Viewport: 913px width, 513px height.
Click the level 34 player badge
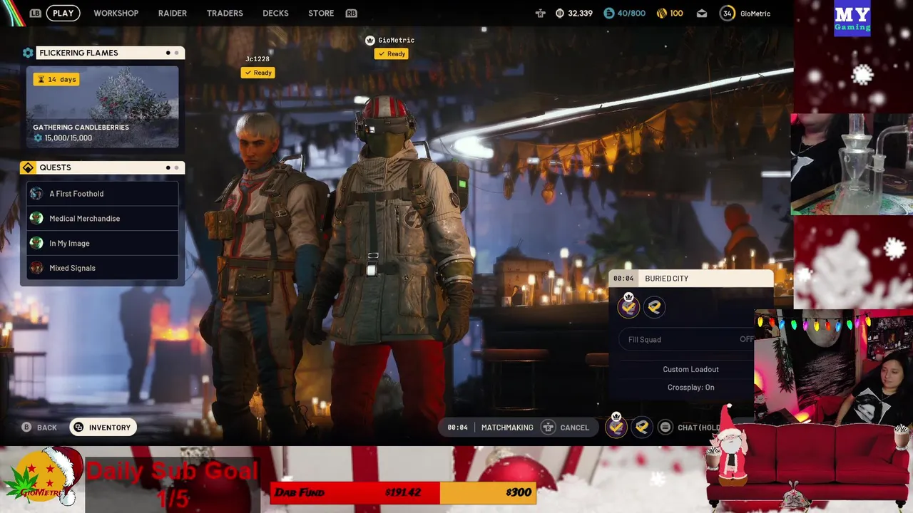pyautogui.click(x=727, y=13)
